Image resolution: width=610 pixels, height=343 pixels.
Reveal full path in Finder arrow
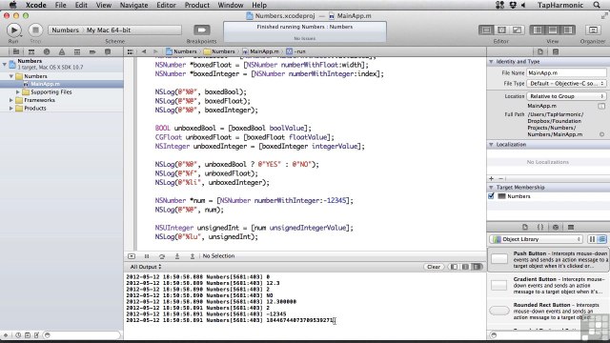click(x=601, y=134)
